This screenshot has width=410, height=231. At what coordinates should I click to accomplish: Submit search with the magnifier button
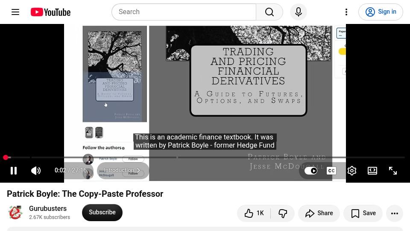tap(269, 12)
